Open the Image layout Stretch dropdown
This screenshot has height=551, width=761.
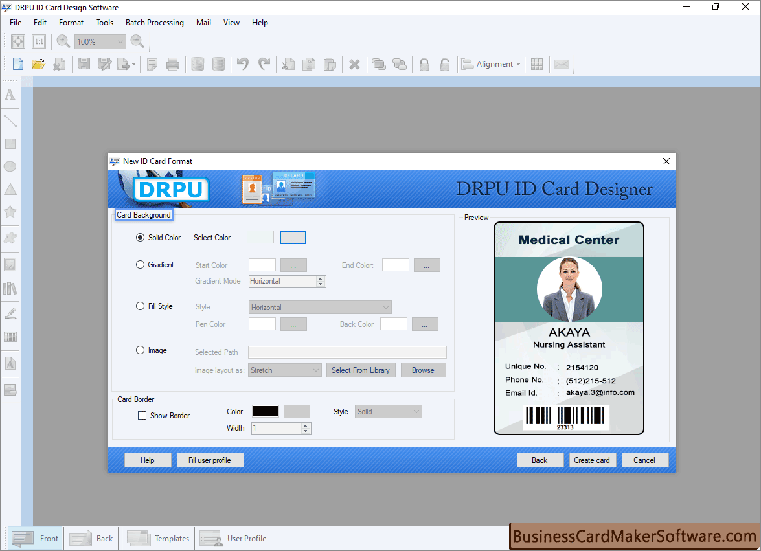285,370
